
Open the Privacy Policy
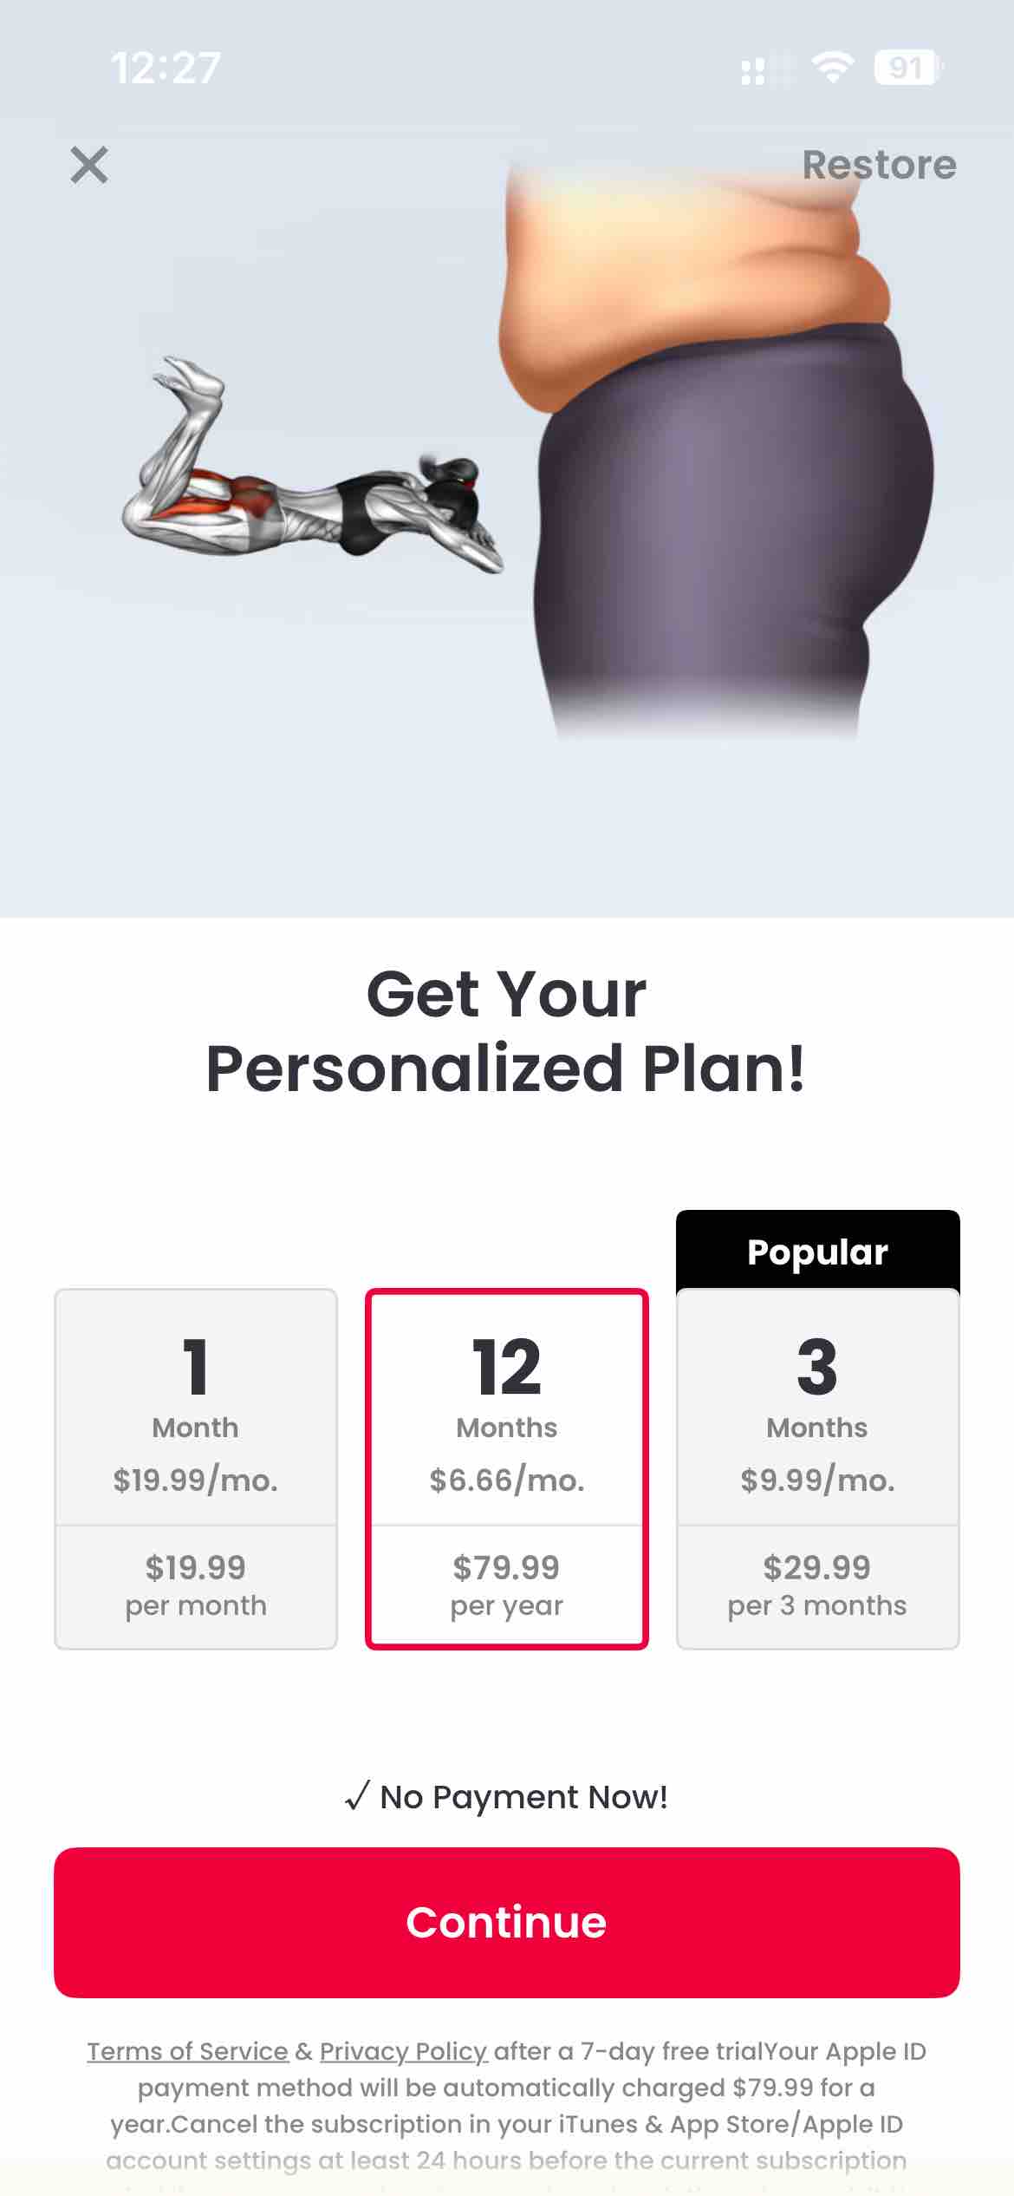pyautogui.click(x=403, y=2051)
